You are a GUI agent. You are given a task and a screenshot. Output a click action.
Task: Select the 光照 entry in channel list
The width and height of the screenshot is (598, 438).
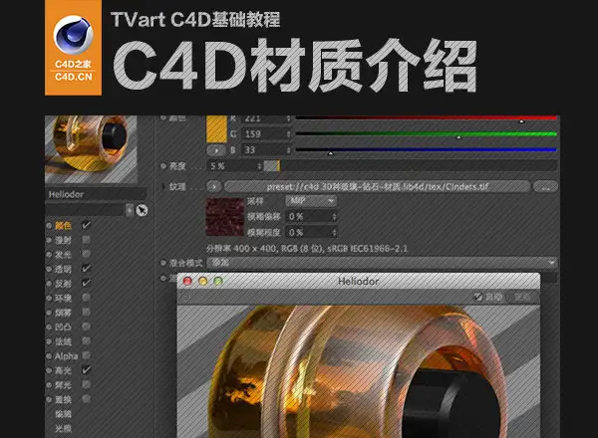[63, 429]
